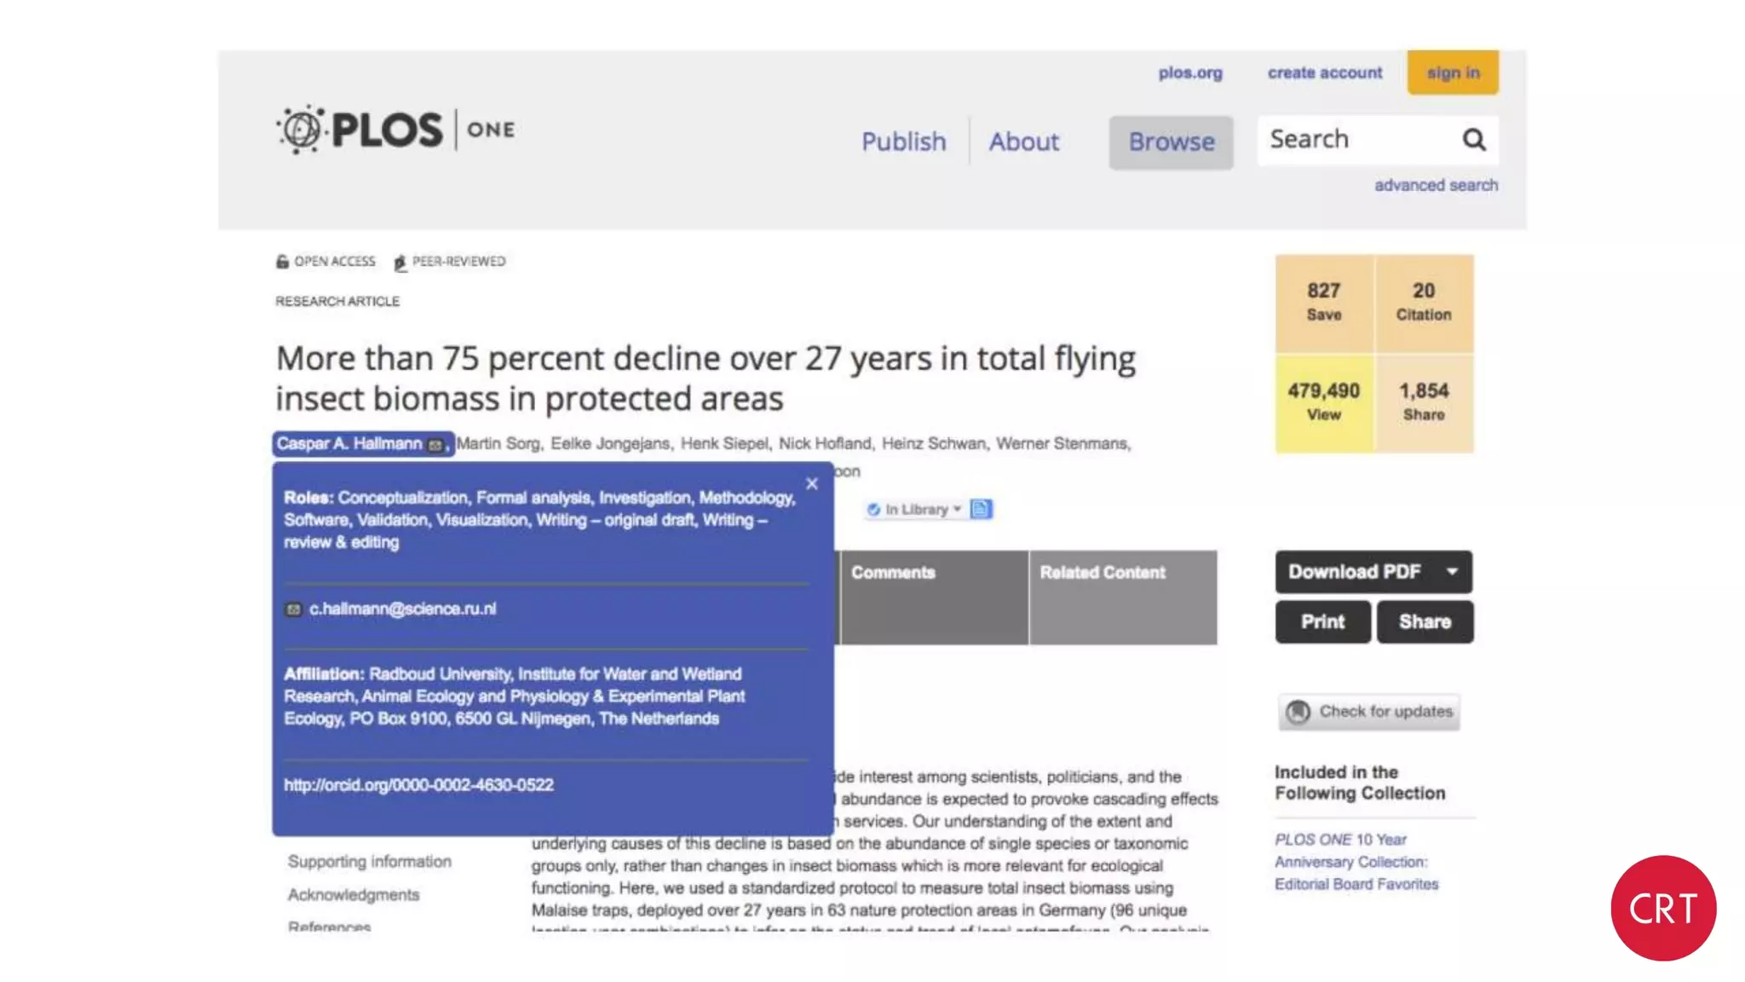Click into the Search input field
The image size is (1745, 982).
point(1355,140)
